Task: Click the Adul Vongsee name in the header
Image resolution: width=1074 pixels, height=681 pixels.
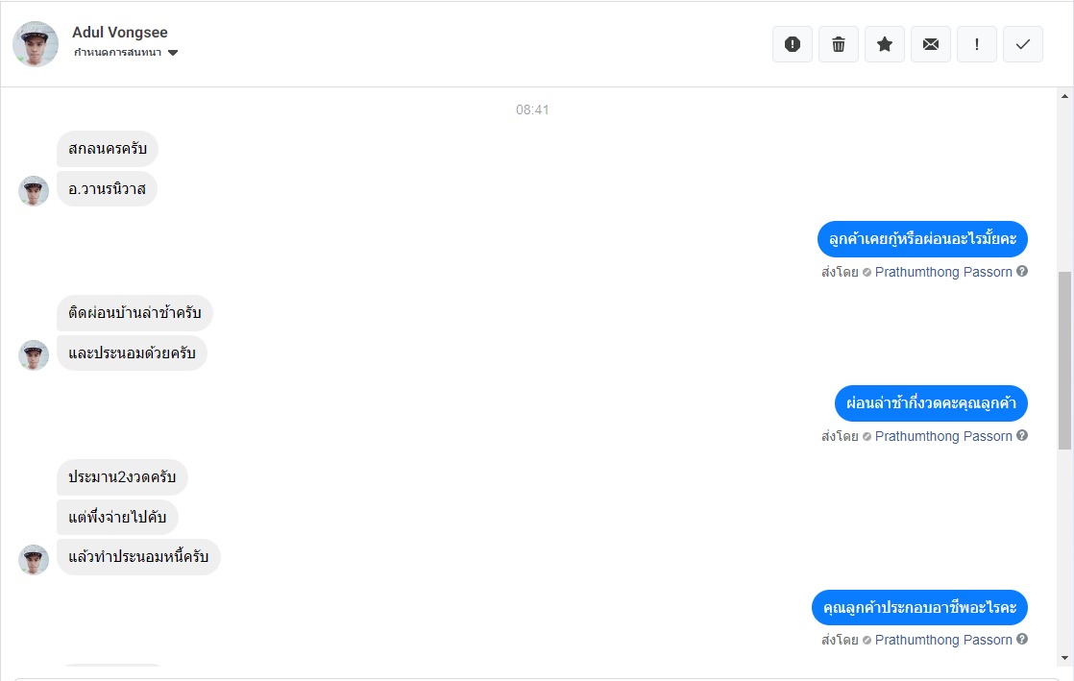Action: (x=120, y=33)
